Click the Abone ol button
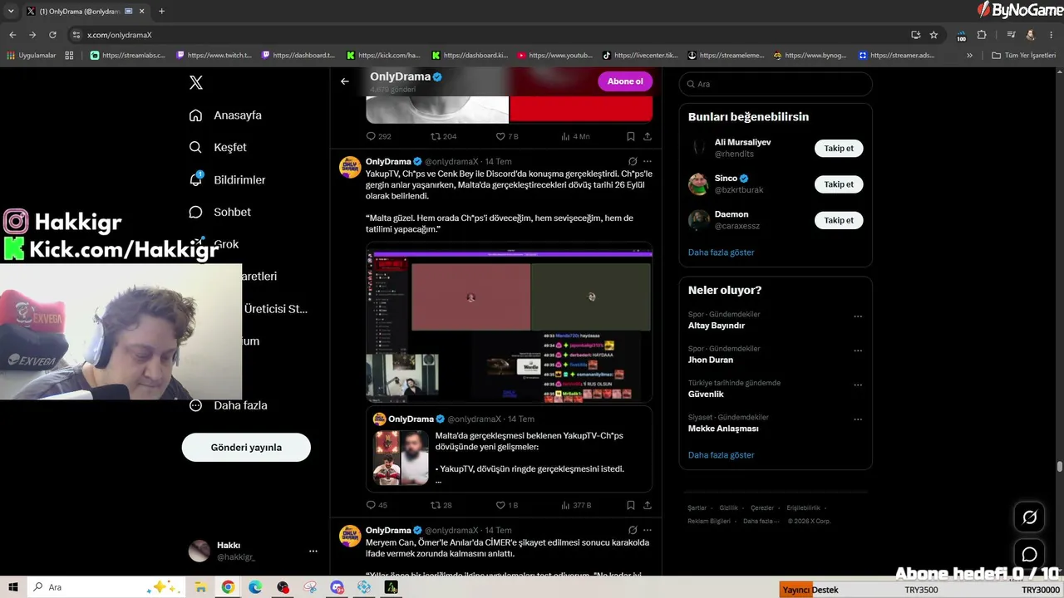The width and height of the screenshot is (1064, 598). pos(625,81)
